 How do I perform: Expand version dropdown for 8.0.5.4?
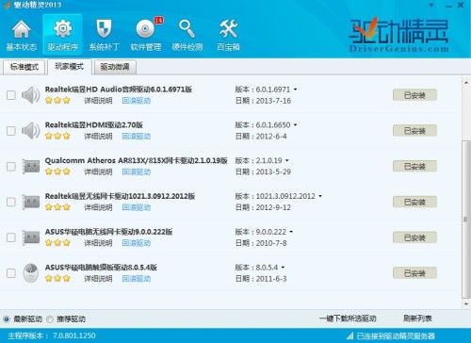(283, 268)
